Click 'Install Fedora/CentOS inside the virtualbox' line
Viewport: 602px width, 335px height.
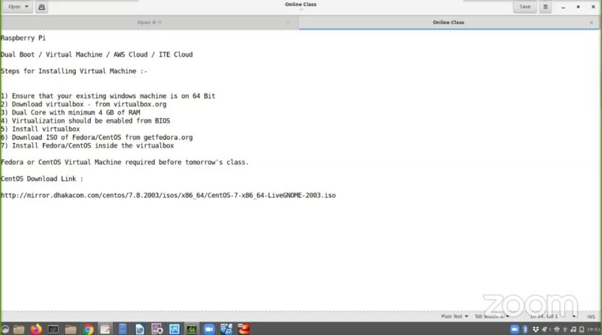pos(87,145)
